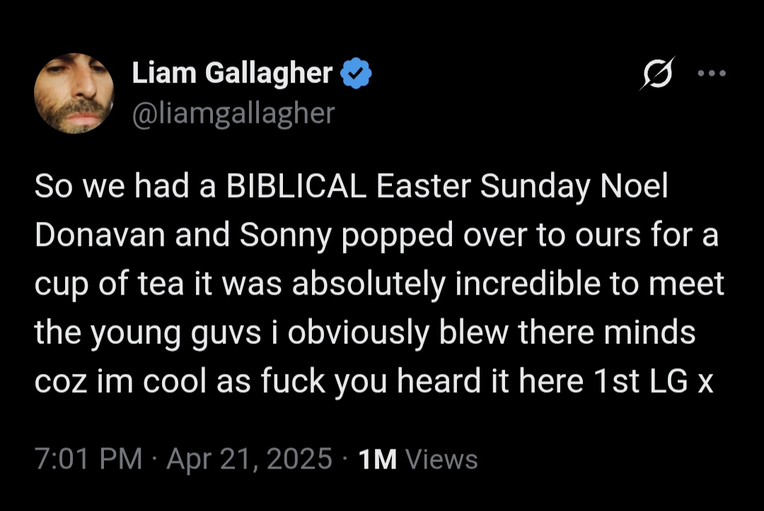
Task: Click the 7:01 PM timestamp
Action: pyautogui.click(x=88, y=459)
